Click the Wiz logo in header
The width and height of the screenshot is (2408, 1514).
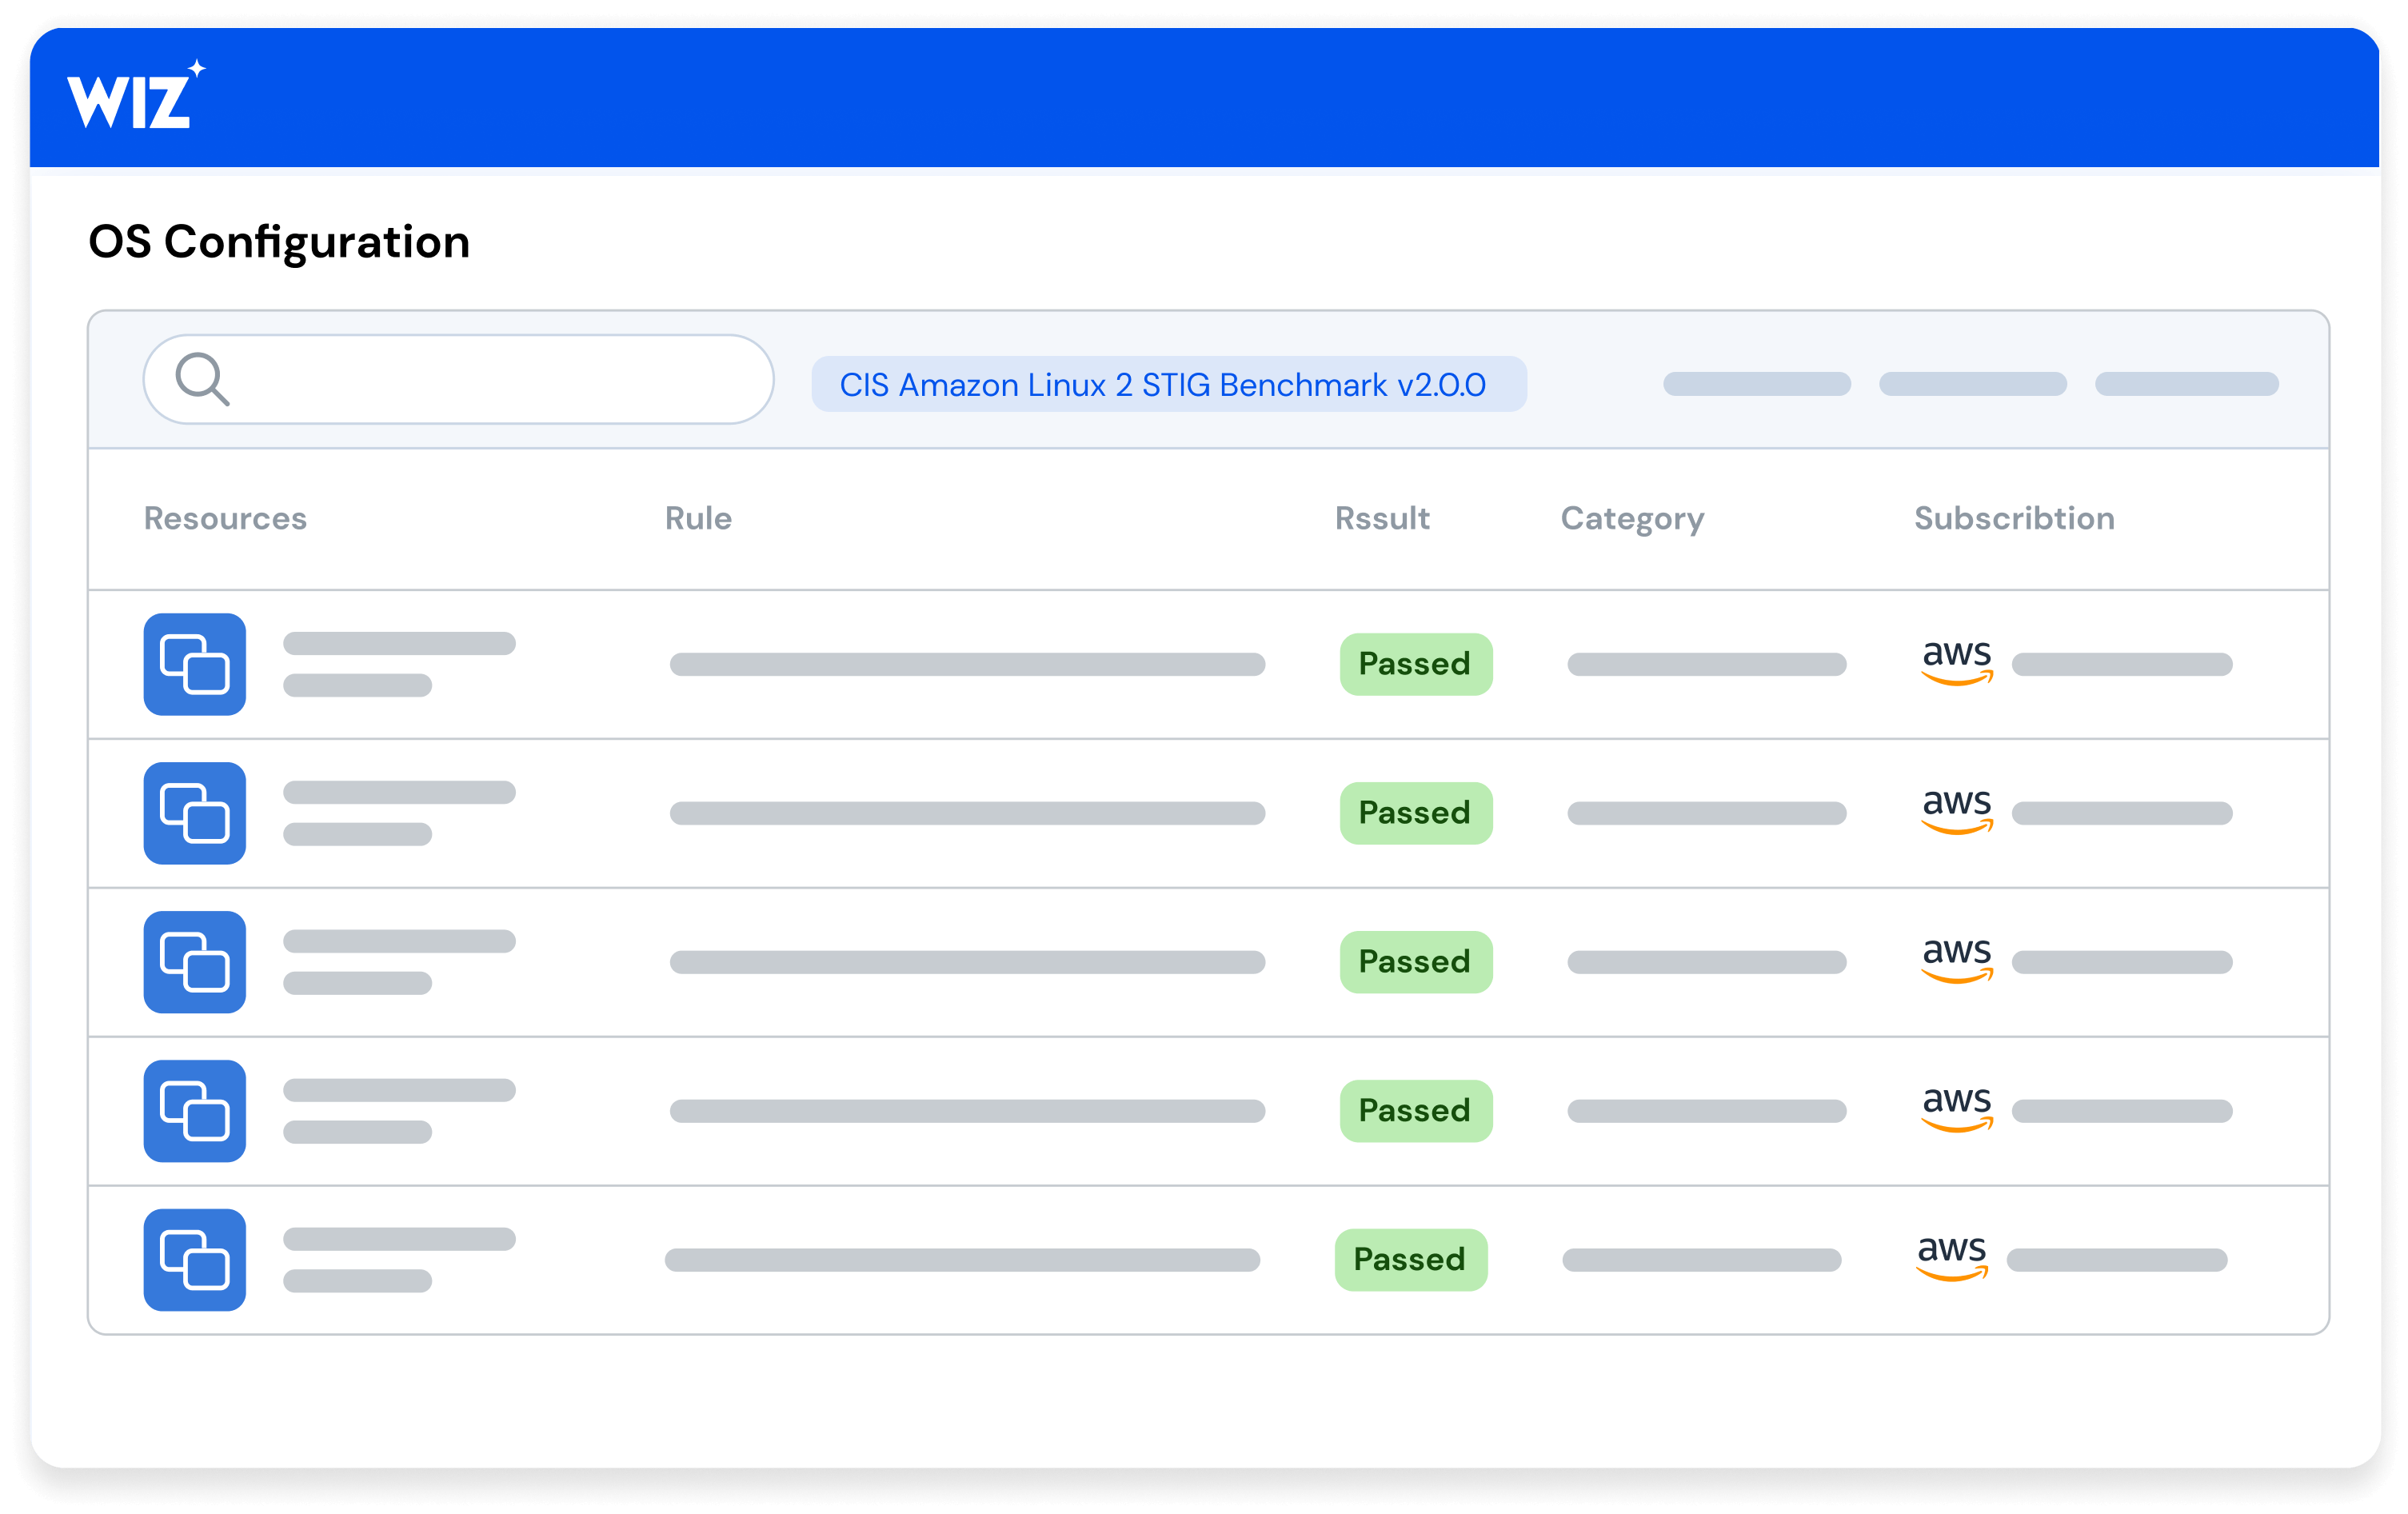pos(136,95)
